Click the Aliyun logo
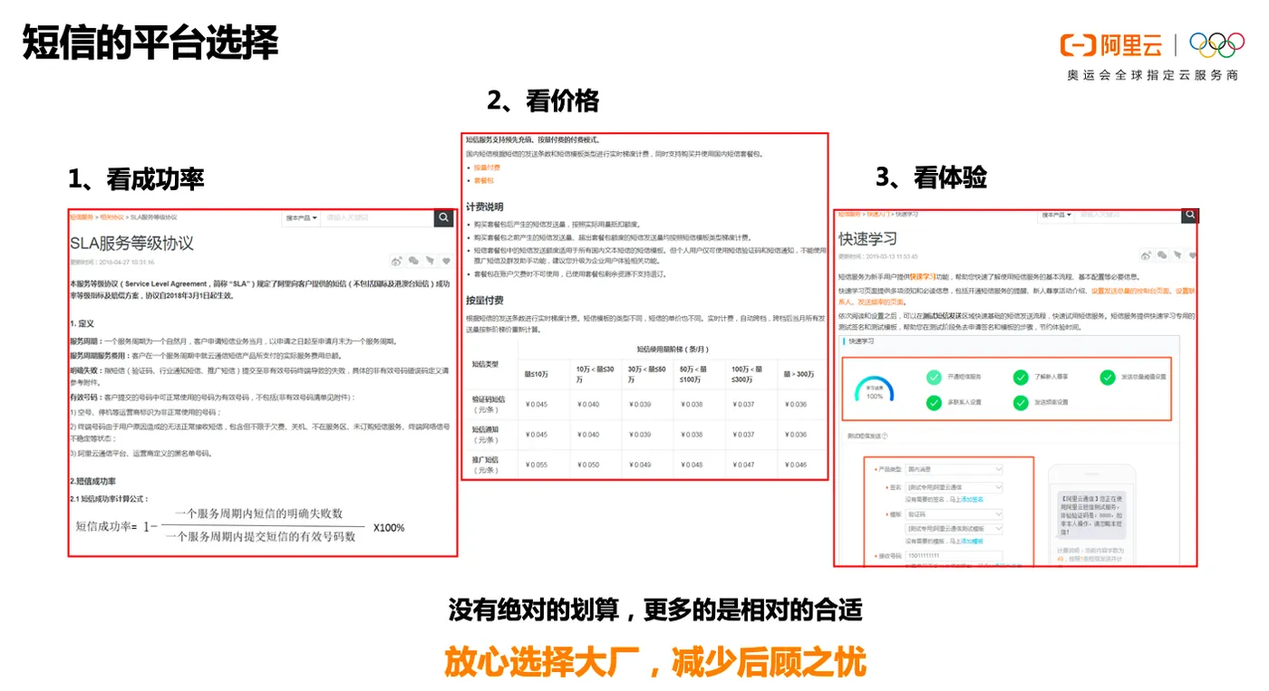The height and width of the screenshot is (691, 1269). 1113,45
